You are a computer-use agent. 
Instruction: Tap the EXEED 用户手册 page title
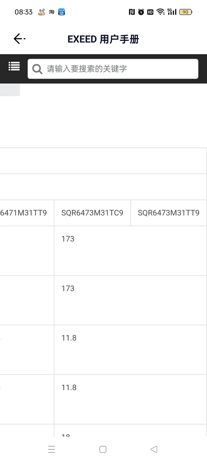pyautogui.click(x=103, y=39)
